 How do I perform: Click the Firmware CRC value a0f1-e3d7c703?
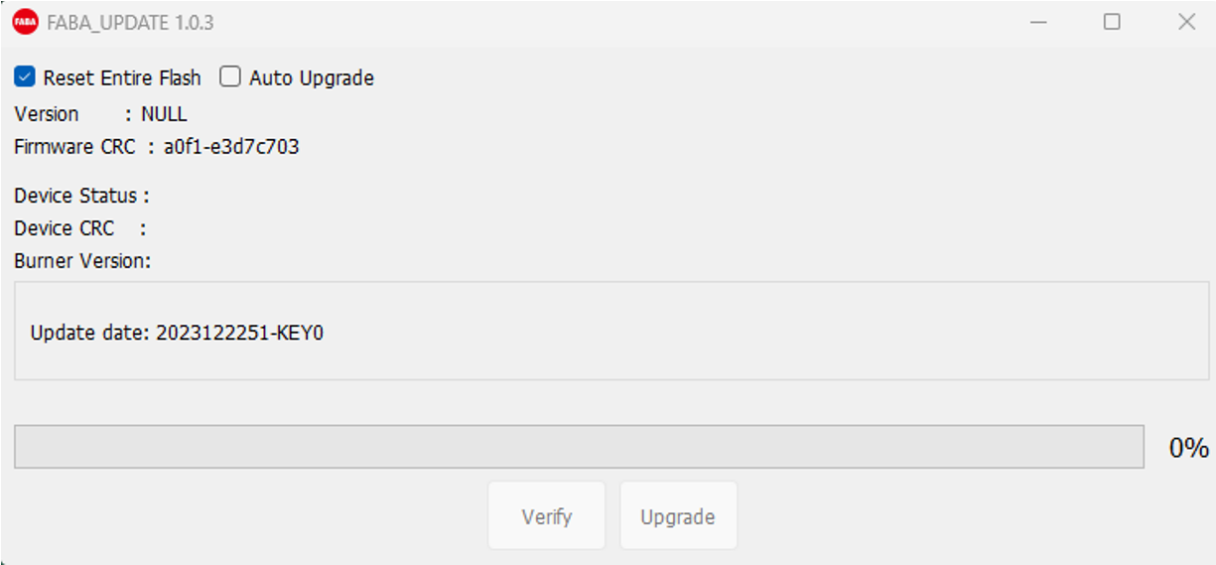click(x=231, y=147)
